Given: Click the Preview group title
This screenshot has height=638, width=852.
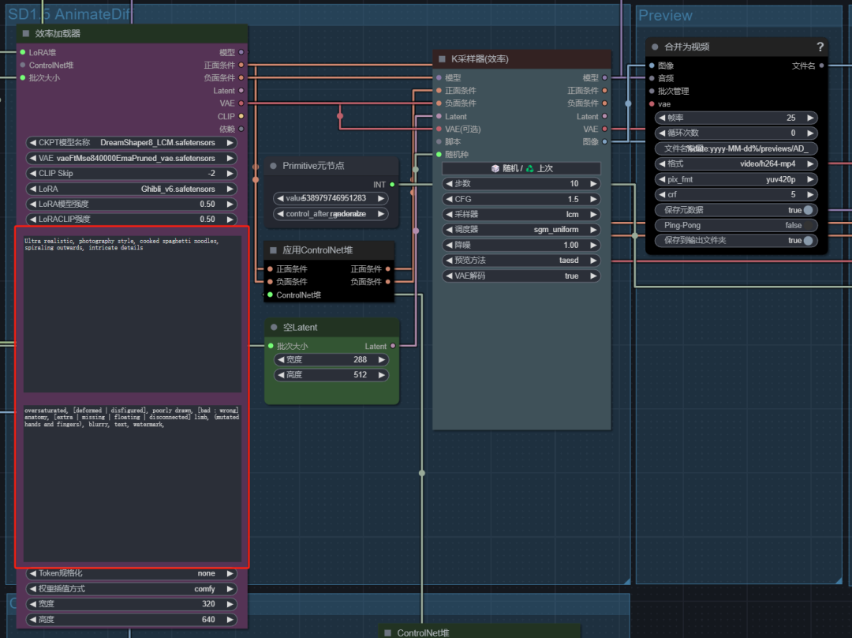Looking at the screenshot, I should pyautogui.click(x=665, y=16).
